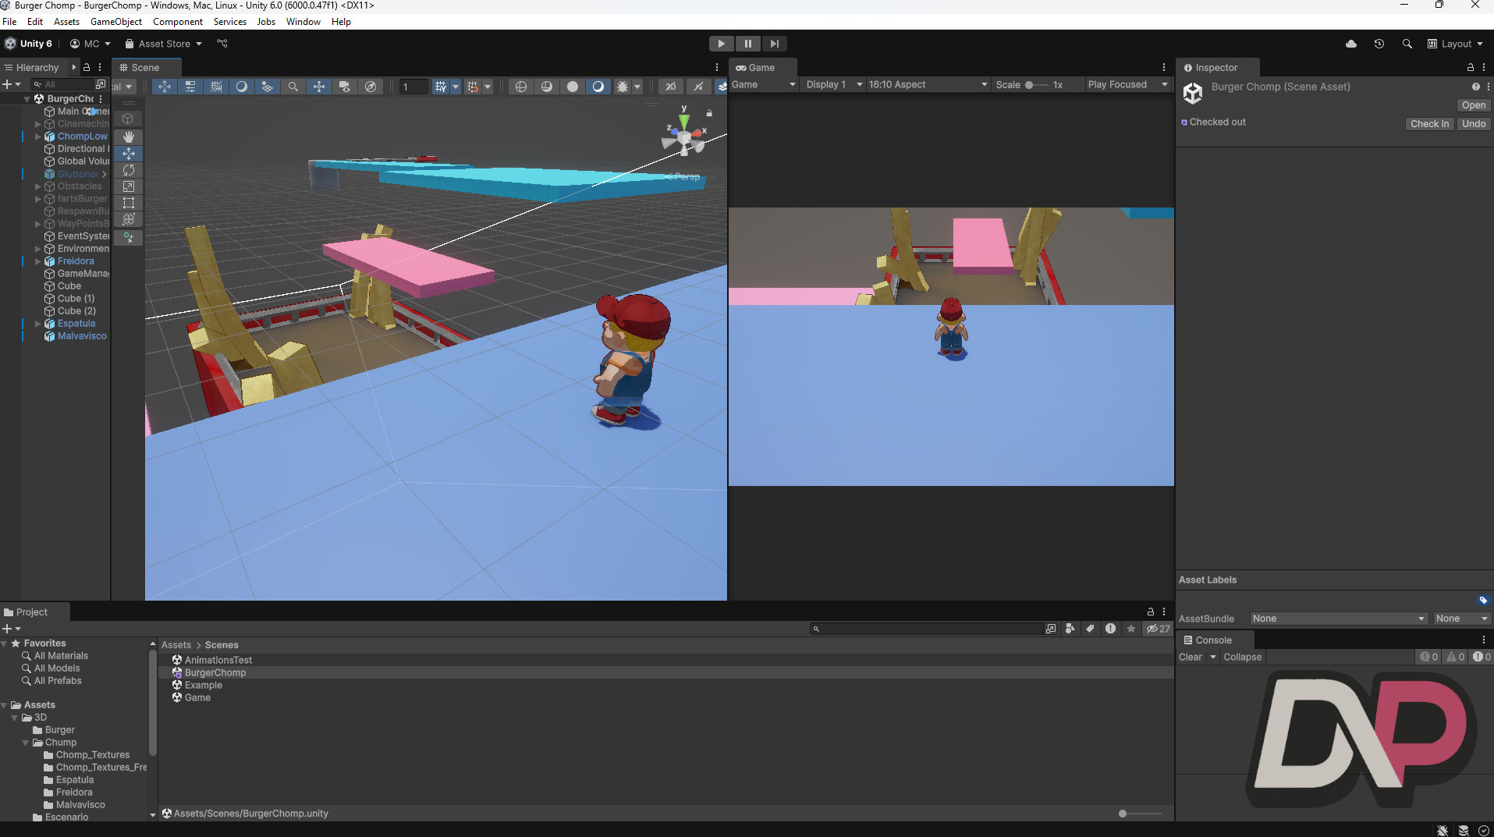The height and width of the screenshot is (837, 1494).
Task: Select the Move tool in Scene tools
Action: (x=129, y=154)
